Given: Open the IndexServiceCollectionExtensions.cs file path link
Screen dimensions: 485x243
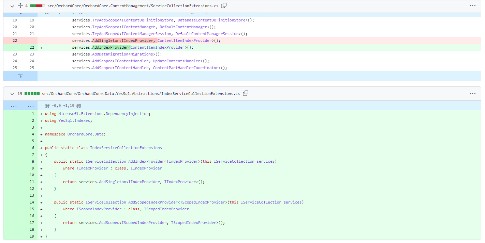Looking at the screenshot, I should [141, 94].
